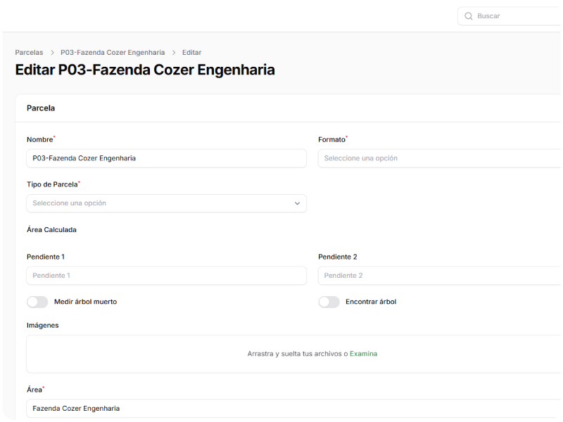563x422 pixels.
Task: Click the Tipo de Parcela chevron arrow
Action: tap(297, 203)
